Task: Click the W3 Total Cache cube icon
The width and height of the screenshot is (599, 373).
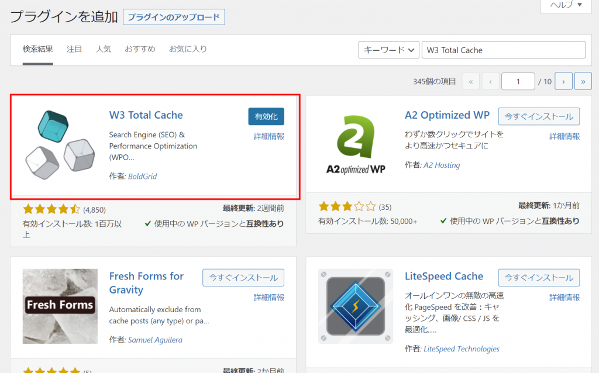Action: 60,145
